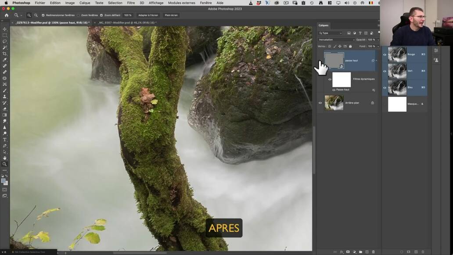This screenshot has height=255, width=453.
Task: Choose the Zoom Out magnifier mode
Action: (x=36, y=15)
